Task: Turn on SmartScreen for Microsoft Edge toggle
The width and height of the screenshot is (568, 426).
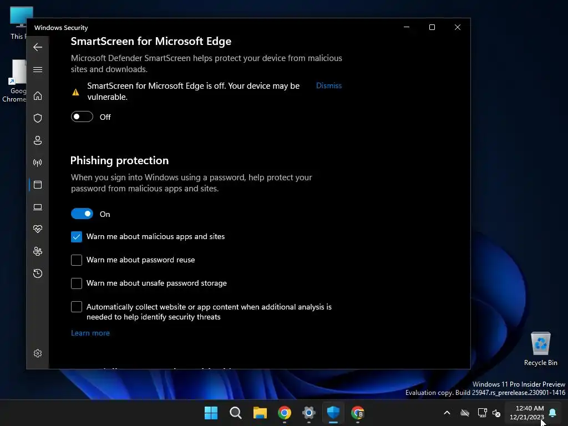Action: (x=82, y=116)
